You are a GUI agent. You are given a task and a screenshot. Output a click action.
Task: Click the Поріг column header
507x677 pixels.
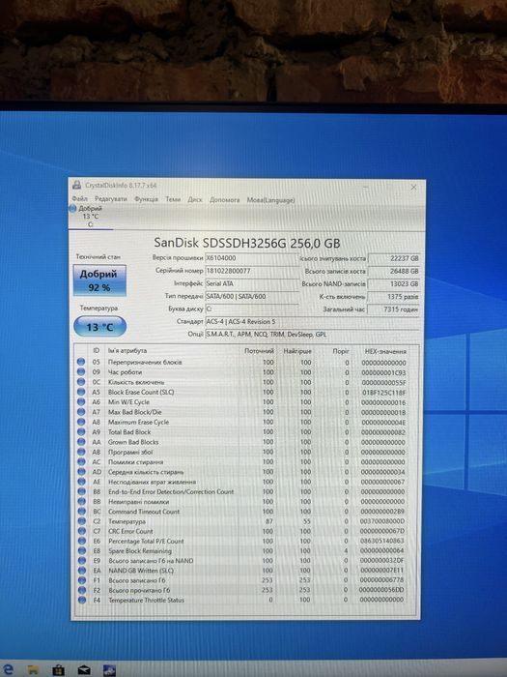point(341,351)
